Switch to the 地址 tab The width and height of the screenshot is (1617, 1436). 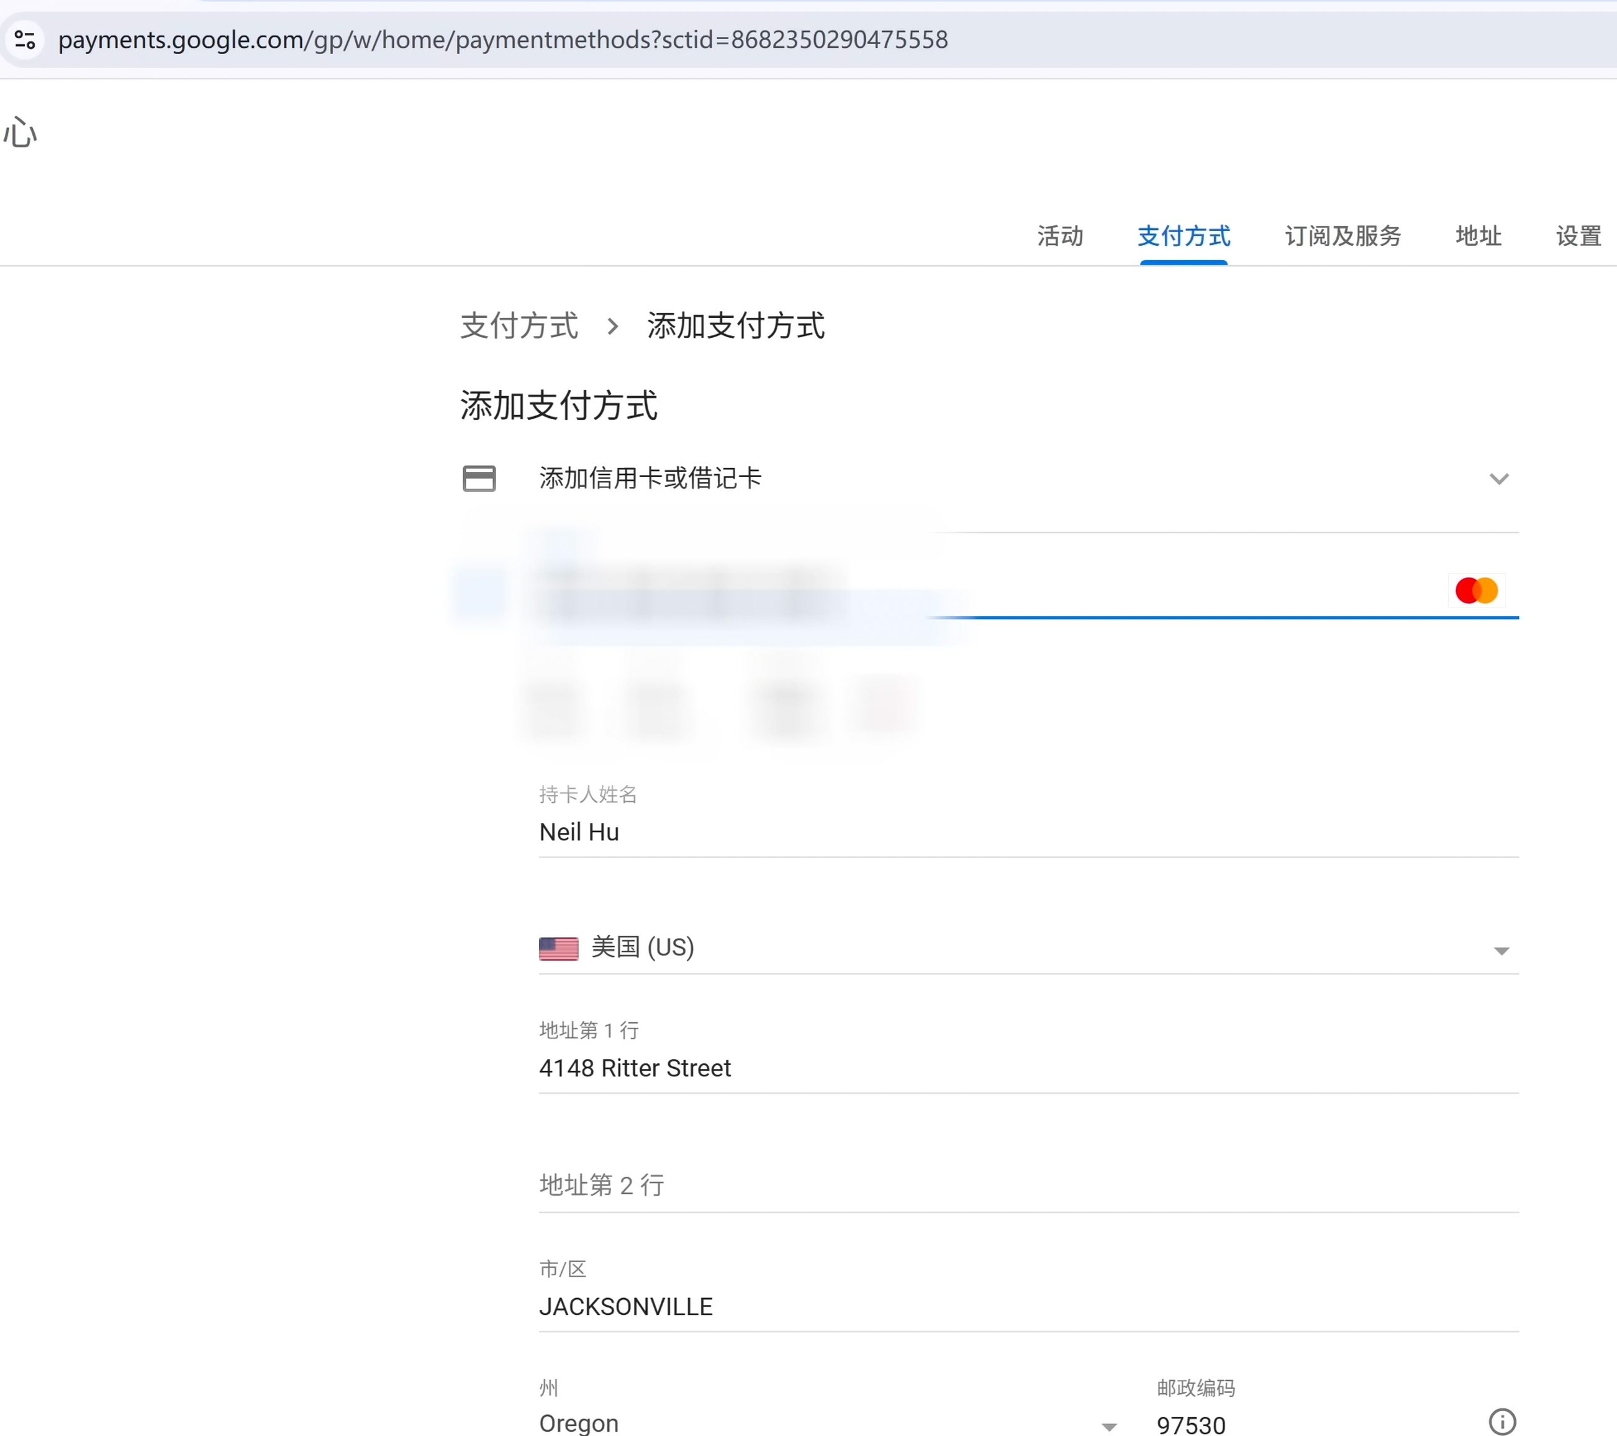[x=1478, y=236]
